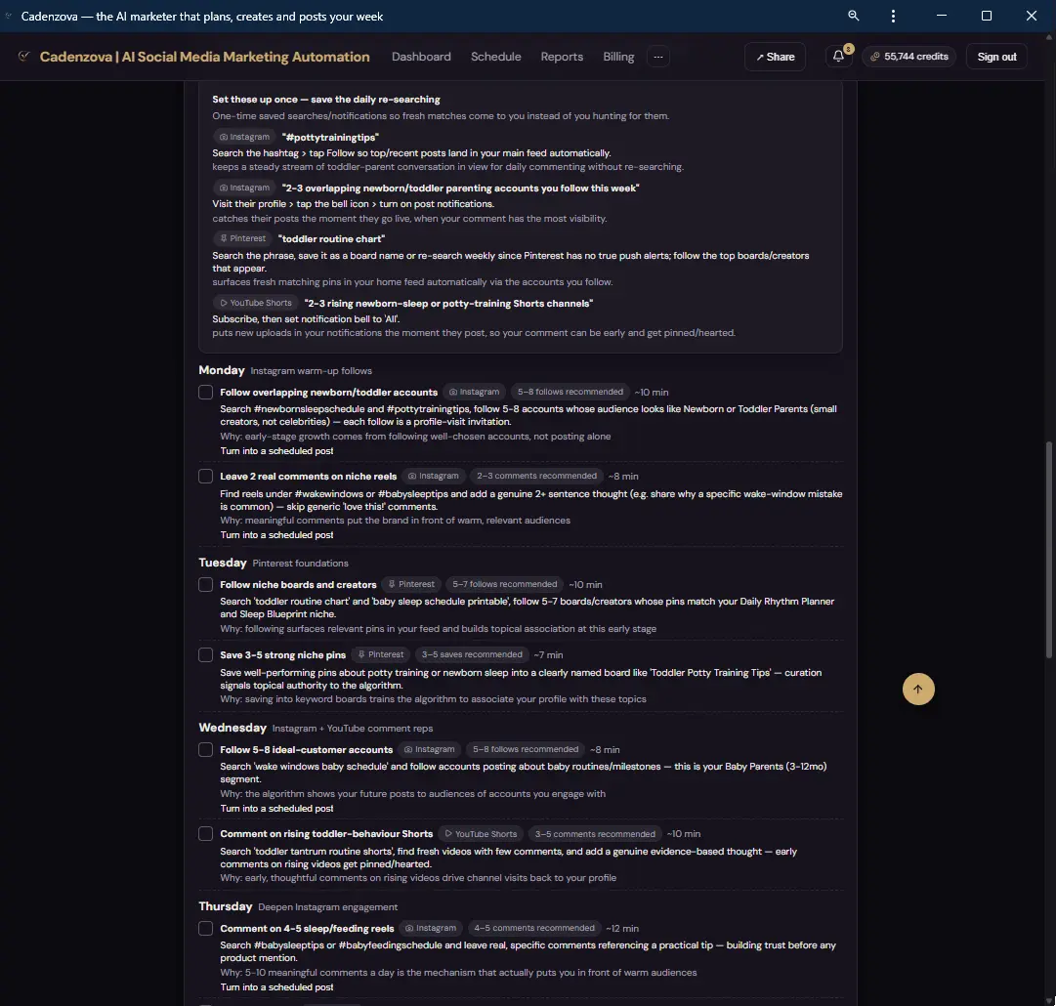The width and height of the screenshot is (1056, 1006).
Task: Click "Pinterest foundations" subtitle
Action: 300,563
